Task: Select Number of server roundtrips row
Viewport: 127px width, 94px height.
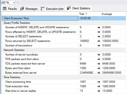Action: [x=64, y=54]
